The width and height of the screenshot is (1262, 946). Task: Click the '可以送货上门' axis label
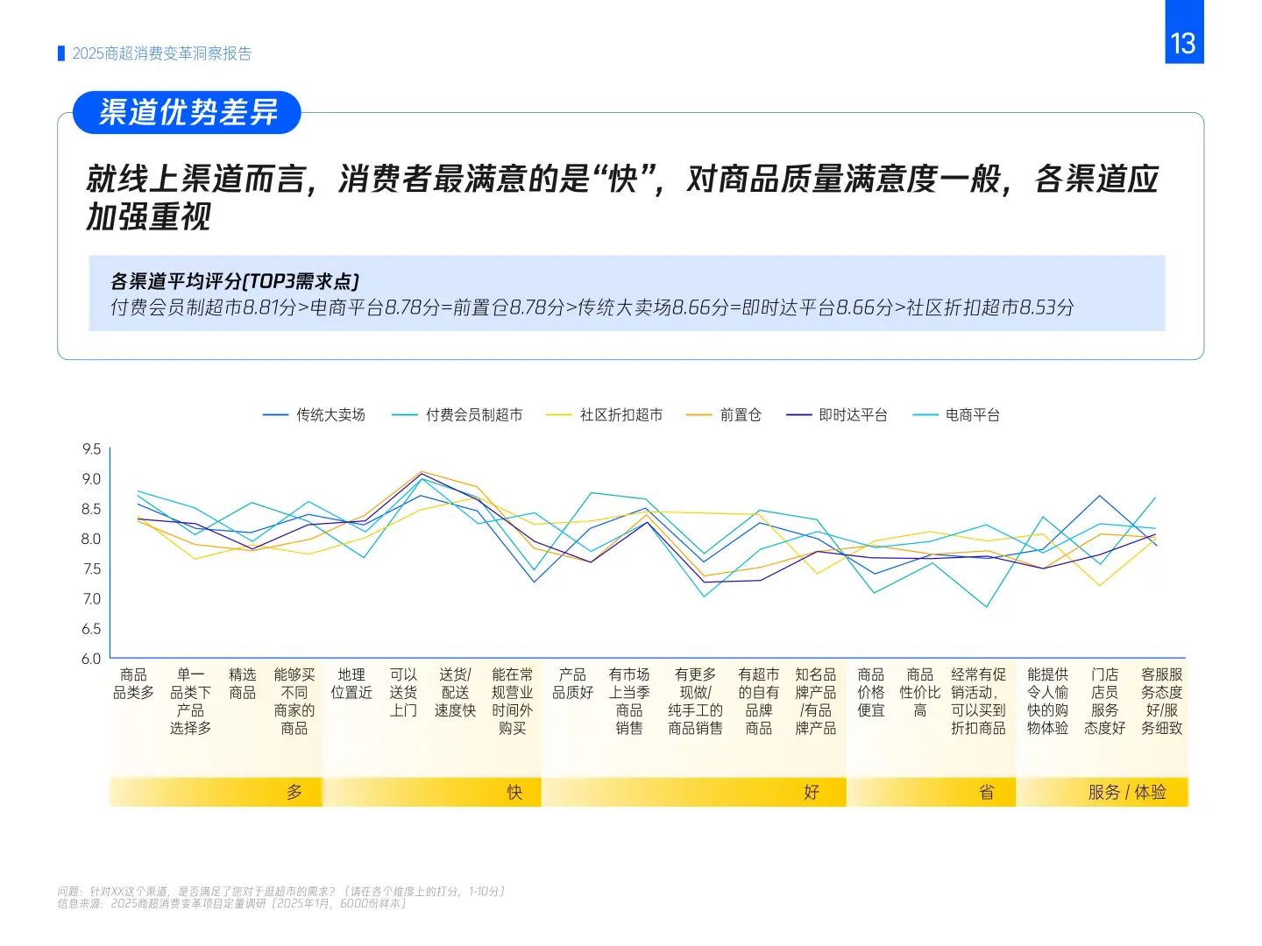coord(403,692)
